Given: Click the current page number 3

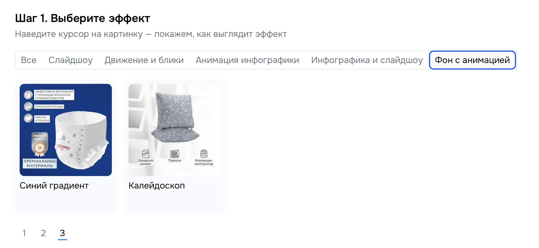Looking at the screenshot, I should pyautogui.click(x=62, y=233).
